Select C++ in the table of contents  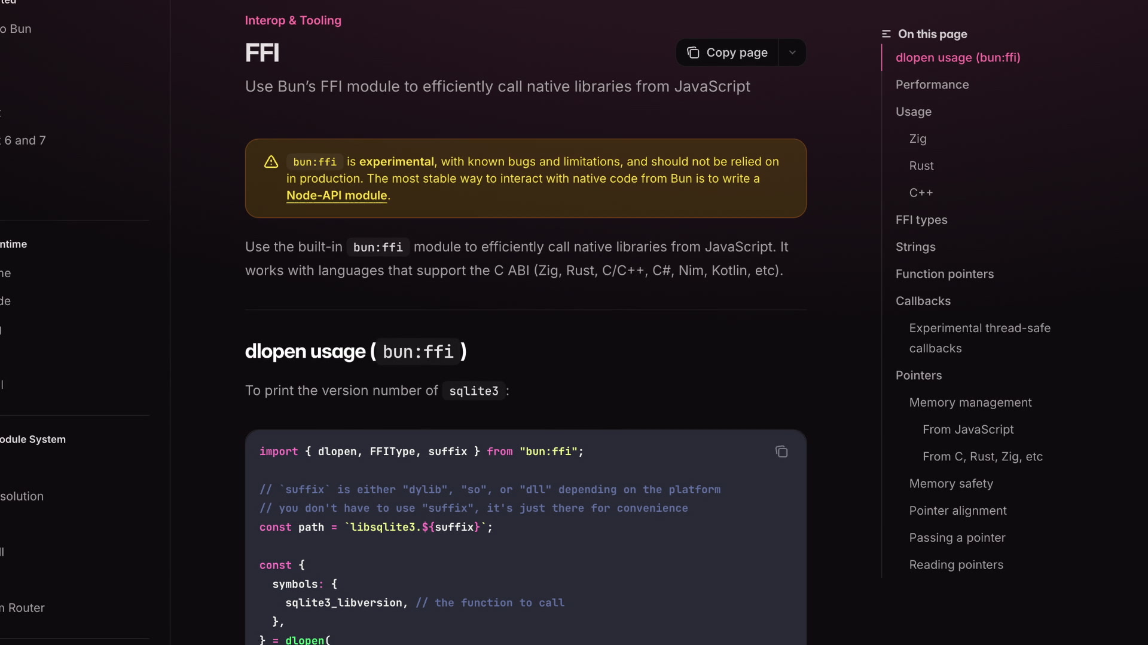tap(921, 193)
